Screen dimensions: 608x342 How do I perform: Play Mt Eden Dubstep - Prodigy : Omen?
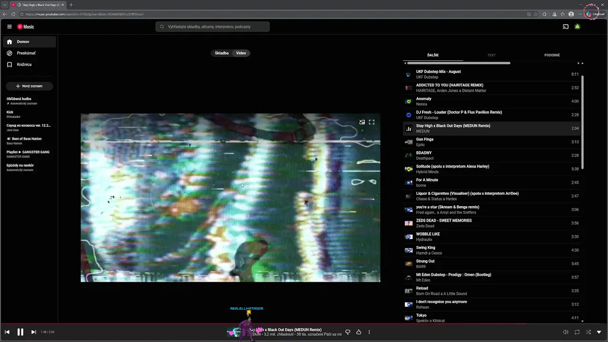[x=492, y=277]
